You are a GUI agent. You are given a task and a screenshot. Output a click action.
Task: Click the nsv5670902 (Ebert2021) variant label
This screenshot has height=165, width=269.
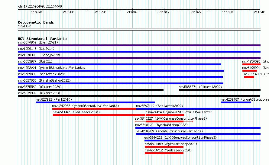pos(38,42)
